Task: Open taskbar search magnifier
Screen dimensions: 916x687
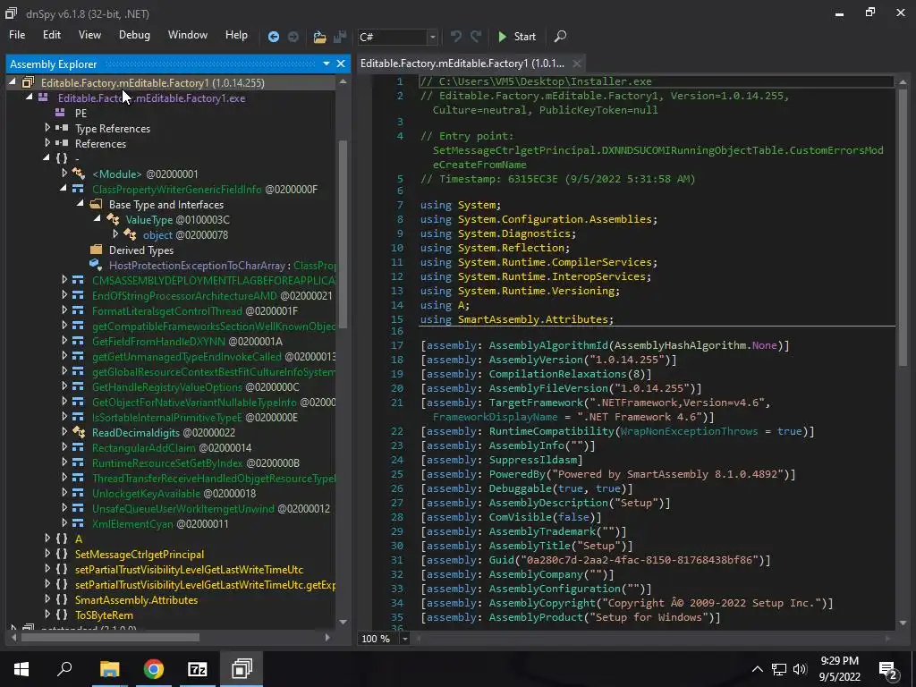Action: [x=64, y=669]
